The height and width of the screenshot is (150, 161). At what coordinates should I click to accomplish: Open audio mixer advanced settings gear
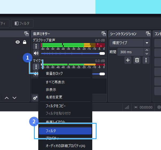point(35,98)
